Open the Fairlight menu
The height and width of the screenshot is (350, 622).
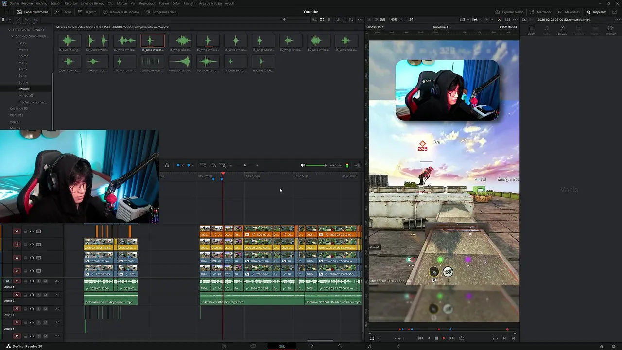tap(190, 3)
